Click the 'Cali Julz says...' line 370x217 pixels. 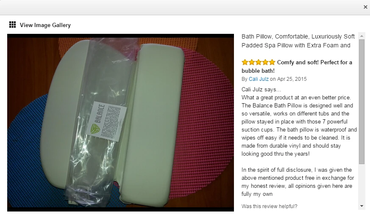261,90
